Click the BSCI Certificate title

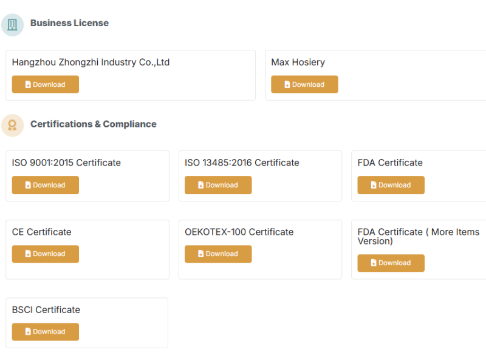[46, 309]
